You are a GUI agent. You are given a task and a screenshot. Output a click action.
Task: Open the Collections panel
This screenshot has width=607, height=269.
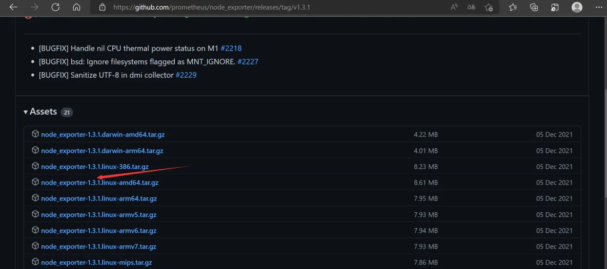tap(534, 7)
